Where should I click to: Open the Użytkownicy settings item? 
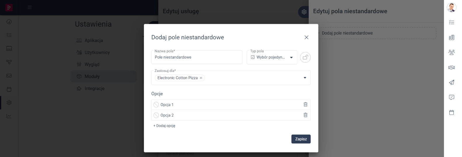[x=103, y=52]
